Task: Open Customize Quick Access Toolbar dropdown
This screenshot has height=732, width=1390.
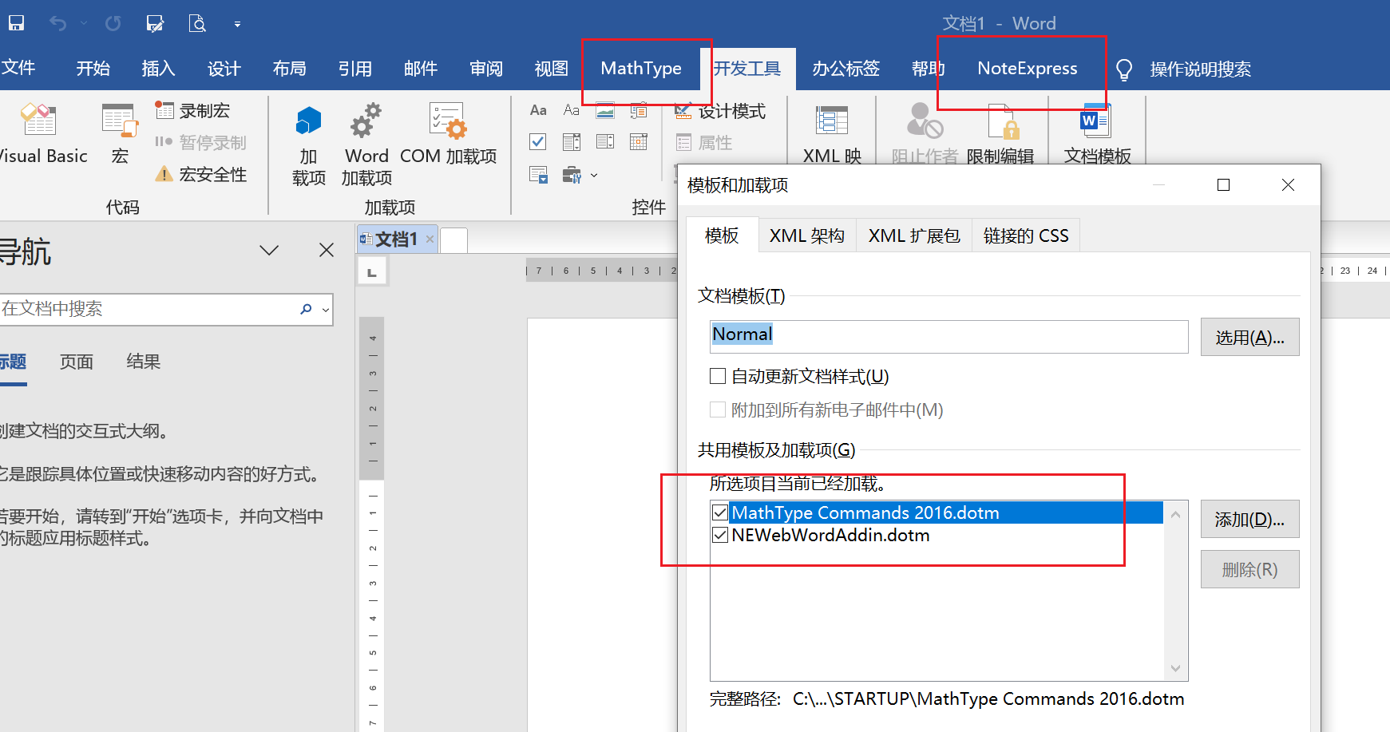Action: 237,24
